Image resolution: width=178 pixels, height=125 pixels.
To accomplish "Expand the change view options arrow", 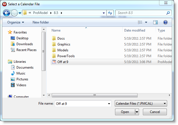I will click(x=147, y=22).
